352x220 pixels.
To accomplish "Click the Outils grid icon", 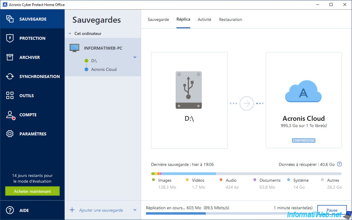I will click(10, 95).
